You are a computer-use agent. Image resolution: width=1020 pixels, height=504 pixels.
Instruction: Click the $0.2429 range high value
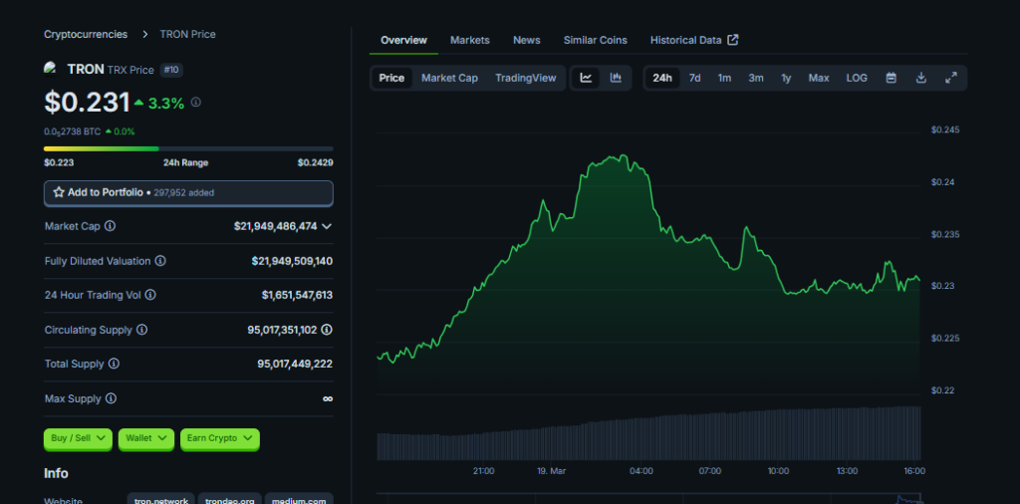[316, 162]
